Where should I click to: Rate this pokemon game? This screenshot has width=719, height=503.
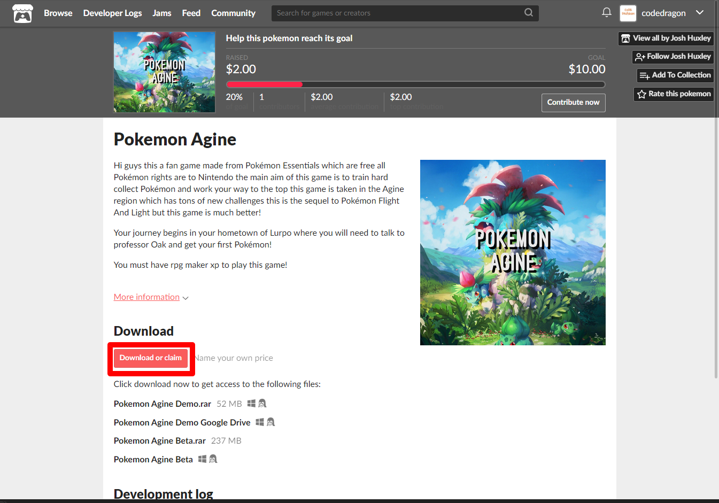click(674, 94)
